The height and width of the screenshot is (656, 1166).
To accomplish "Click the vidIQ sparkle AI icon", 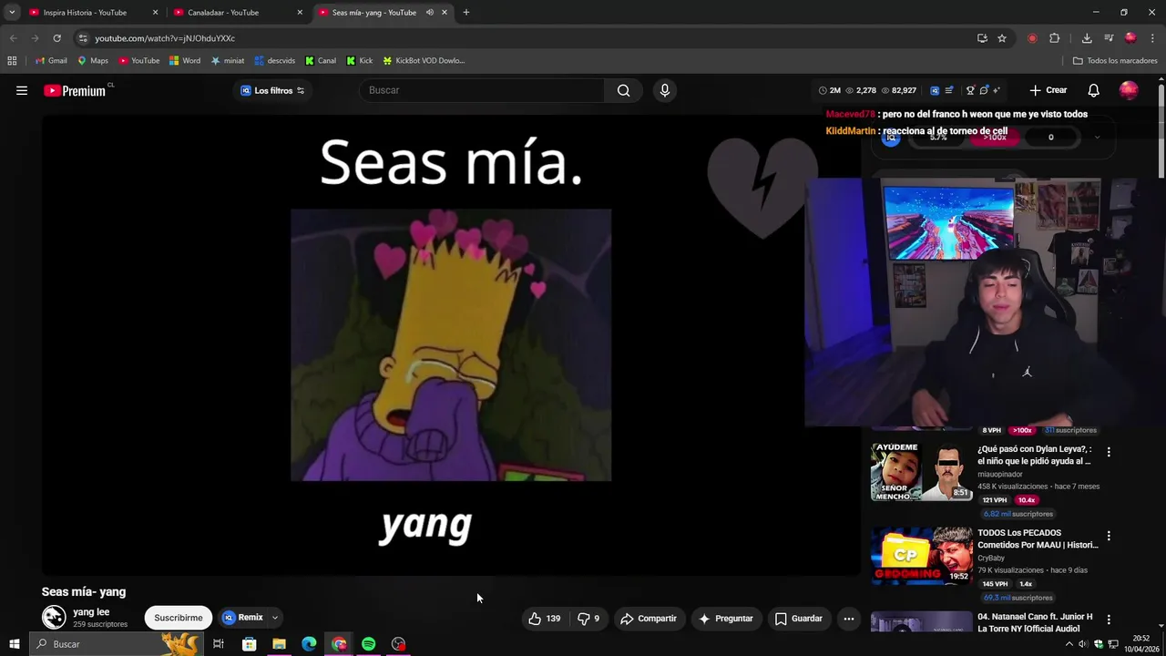I will point(997,90).
